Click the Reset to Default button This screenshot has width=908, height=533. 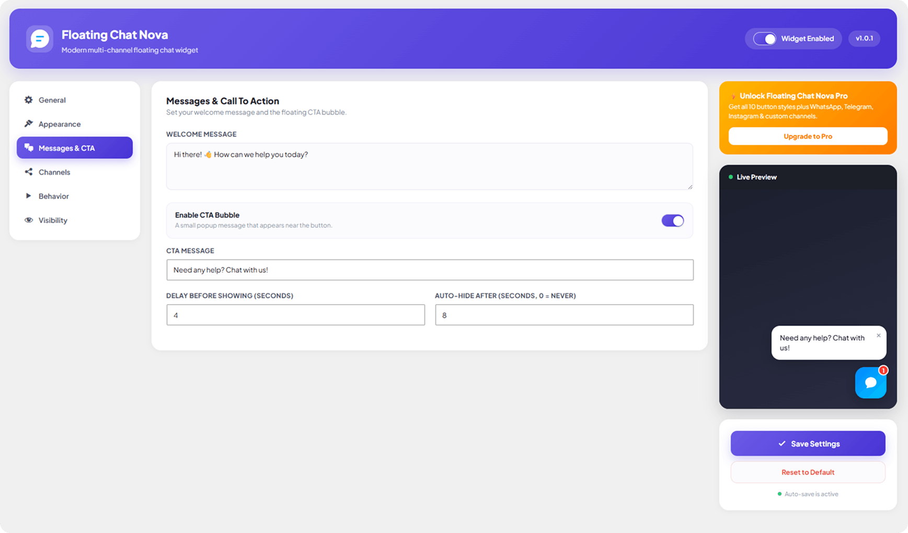pyautogui.click(x=808, y=472)
